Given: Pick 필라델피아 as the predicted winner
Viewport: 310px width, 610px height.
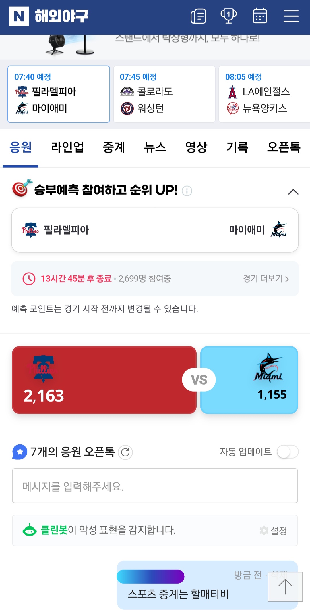Looking at the screenshot, I should point(83,230).
